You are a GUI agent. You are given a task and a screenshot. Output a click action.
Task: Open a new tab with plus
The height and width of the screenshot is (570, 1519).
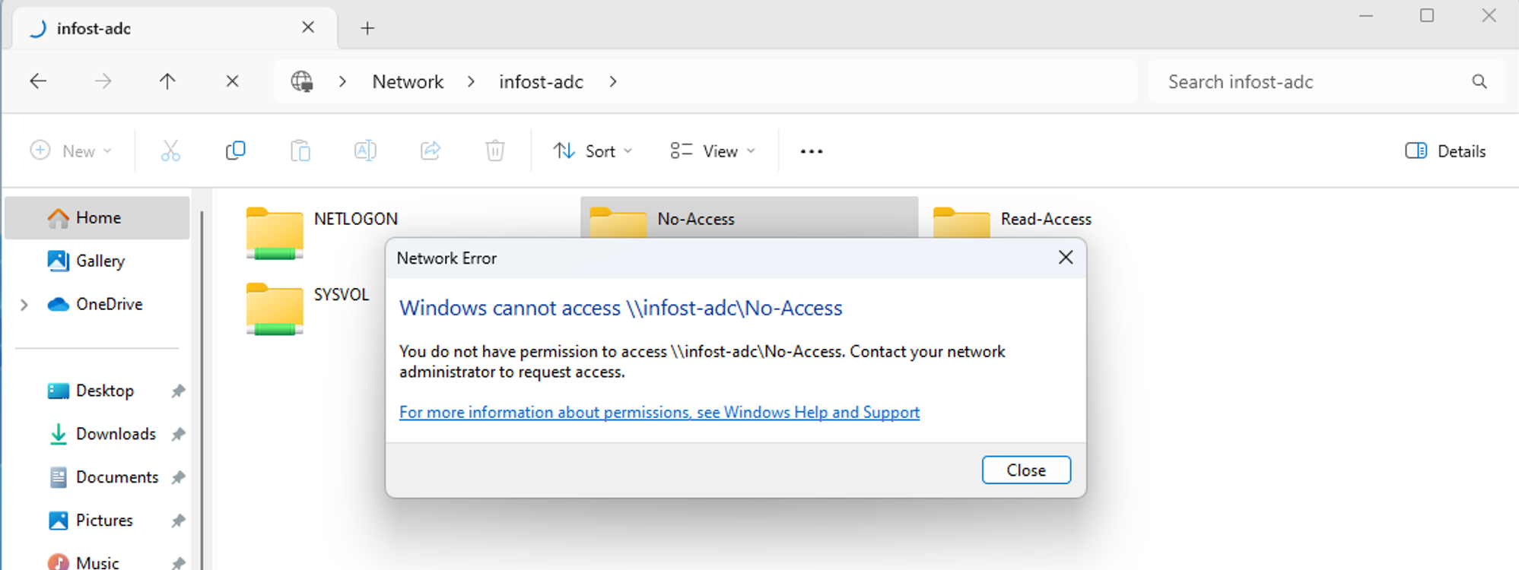[x=367, y=28]
